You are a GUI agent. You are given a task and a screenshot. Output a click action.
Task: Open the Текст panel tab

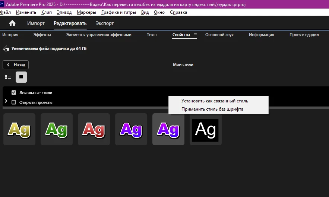click(152, 35)
